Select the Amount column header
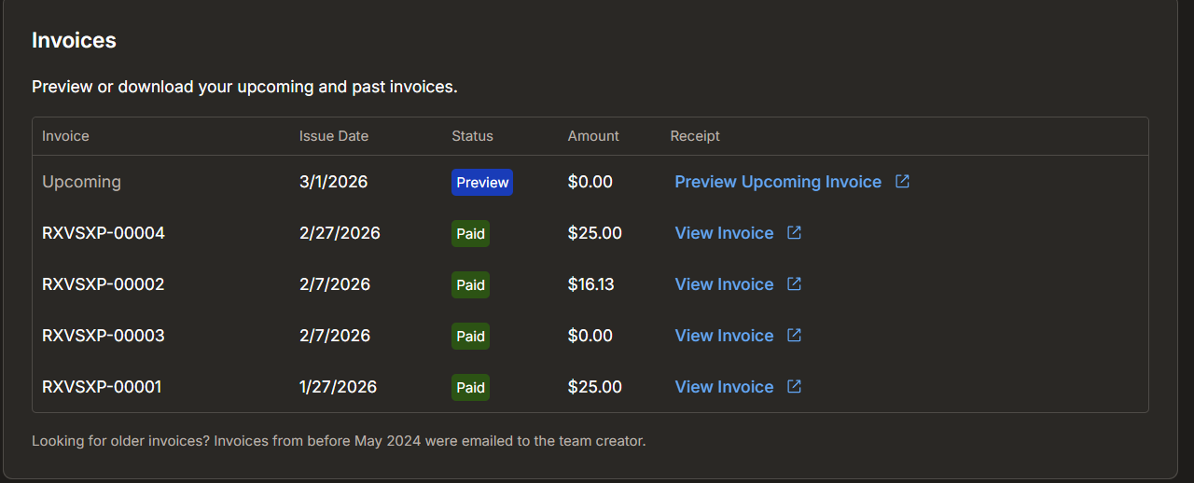 pos(593,136)
